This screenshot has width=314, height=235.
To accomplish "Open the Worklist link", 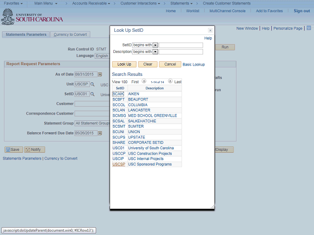I will coord(192,11).
